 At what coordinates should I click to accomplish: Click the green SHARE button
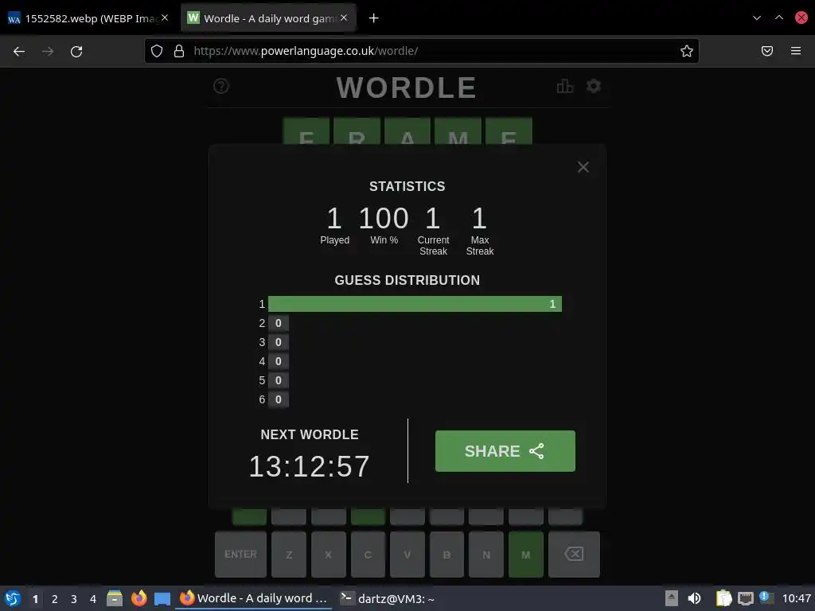click(505, 451)
